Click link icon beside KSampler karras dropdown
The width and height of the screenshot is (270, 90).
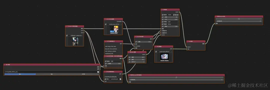(162, 24)
